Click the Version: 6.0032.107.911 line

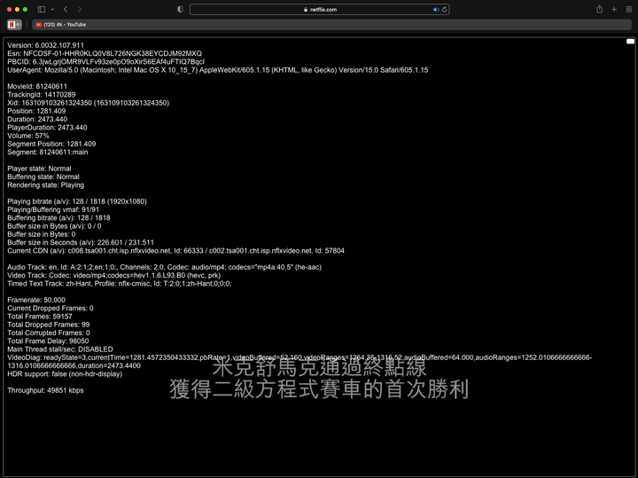tap(45, 45)
